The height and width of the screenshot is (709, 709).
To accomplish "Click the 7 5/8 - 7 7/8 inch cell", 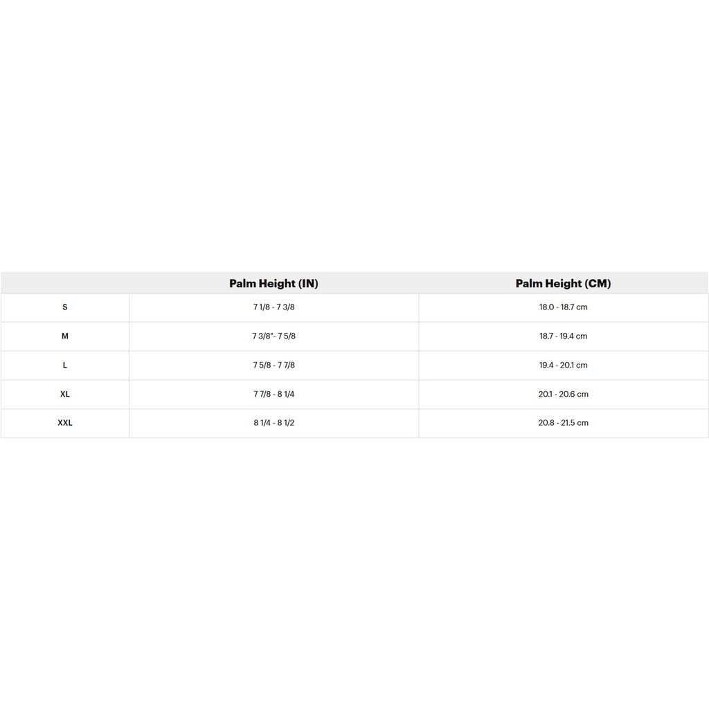I will (x=274, y=366).
